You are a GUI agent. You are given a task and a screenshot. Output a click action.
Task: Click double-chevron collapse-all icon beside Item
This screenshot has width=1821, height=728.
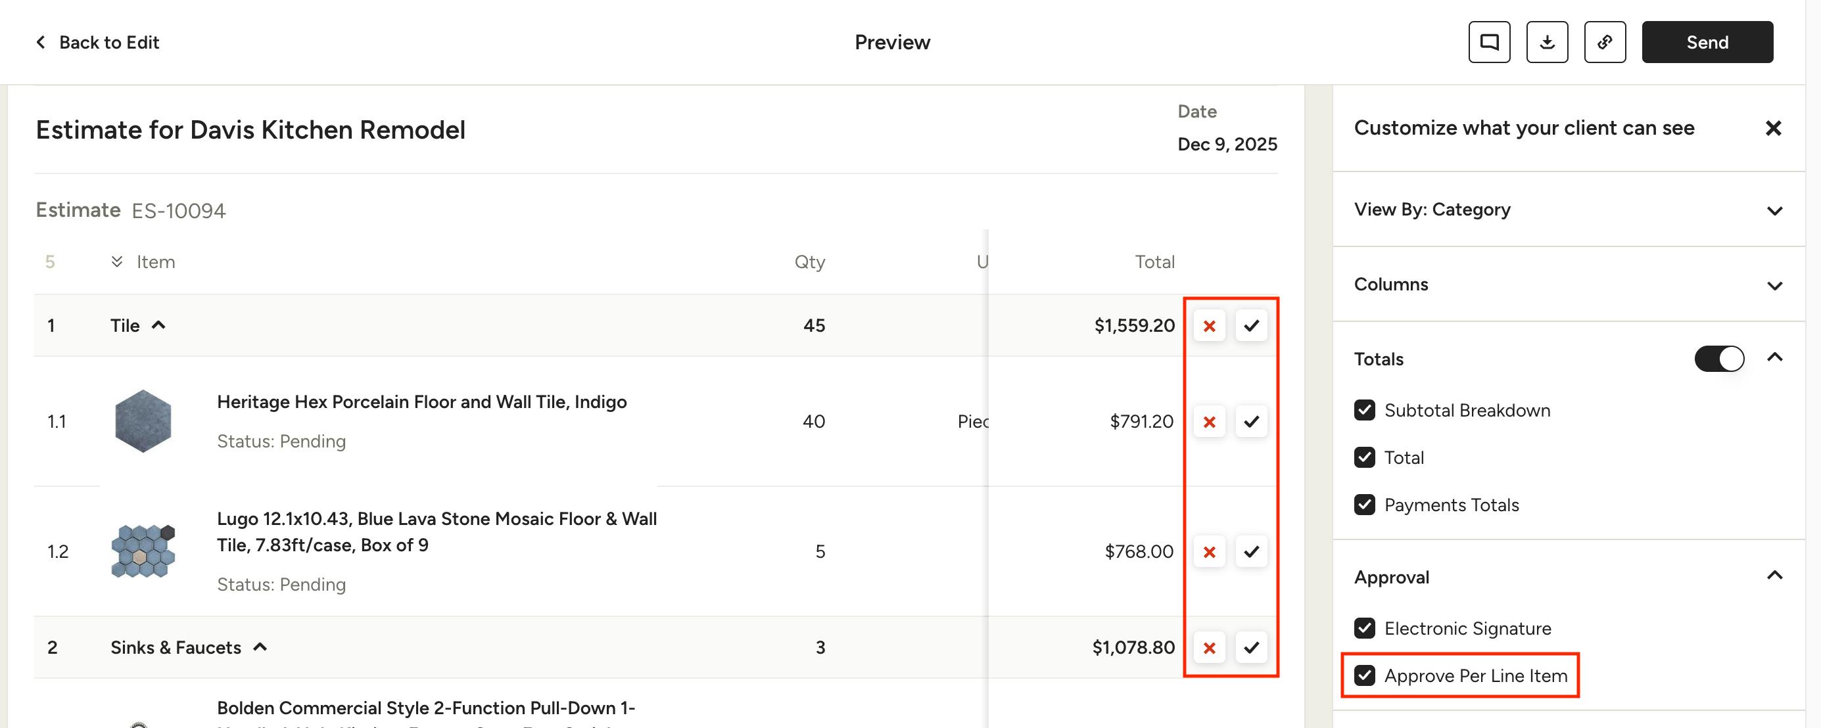(x=116, y=262)
